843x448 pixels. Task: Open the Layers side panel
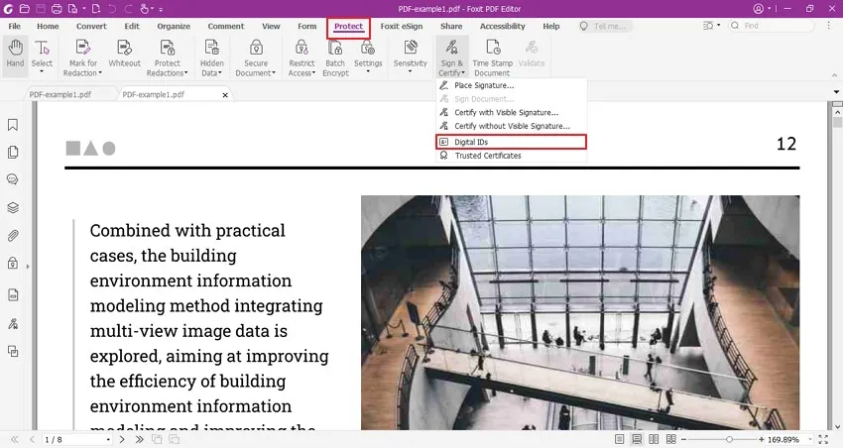click(13, 208)
